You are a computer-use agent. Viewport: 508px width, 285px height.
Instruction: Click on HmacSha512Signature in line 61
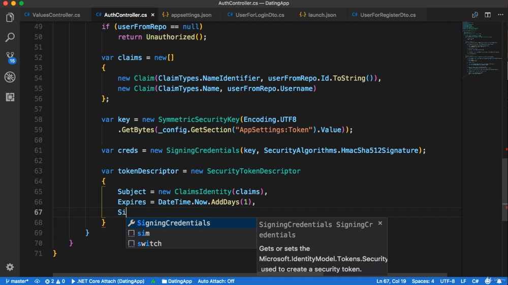[379, 150]
